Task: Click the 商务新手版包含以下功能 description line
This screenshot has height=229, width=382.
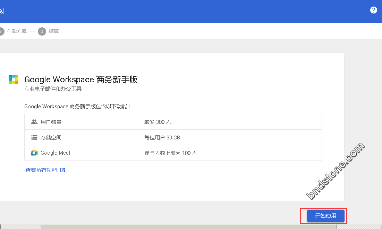Action: (78, 106)
